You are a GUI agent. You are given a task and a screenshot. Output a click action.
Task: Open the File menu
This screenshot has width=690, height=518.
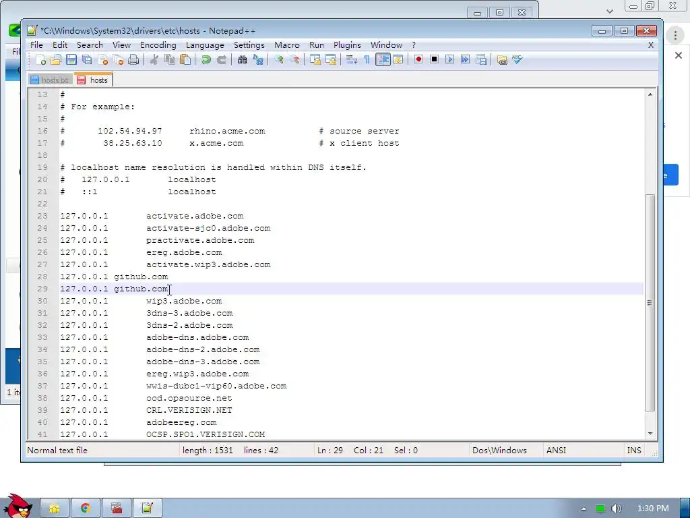(36, 45)
